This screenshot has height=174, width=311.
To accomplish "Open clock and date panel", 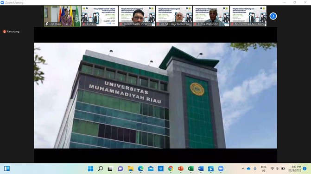I will point(295,168).
